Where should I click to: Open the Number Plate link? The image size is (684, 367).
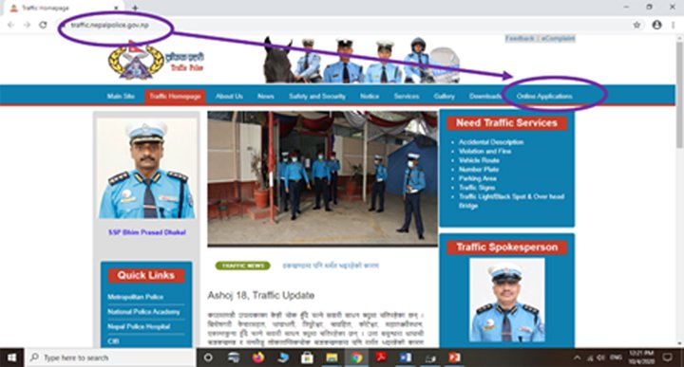pyautogui.click(x=479, y=170)
